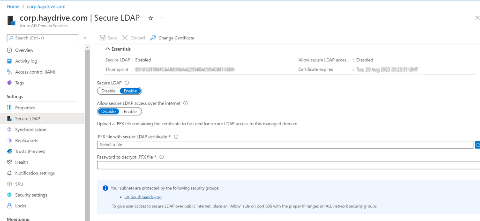
Task: Click the blue info icon in security groups notice
Action: pos(105,188)
